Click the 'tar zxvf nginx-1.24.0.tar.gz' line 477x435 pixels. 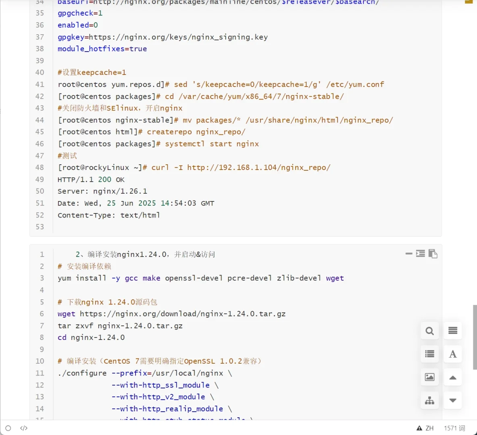(x=120, y=326)
